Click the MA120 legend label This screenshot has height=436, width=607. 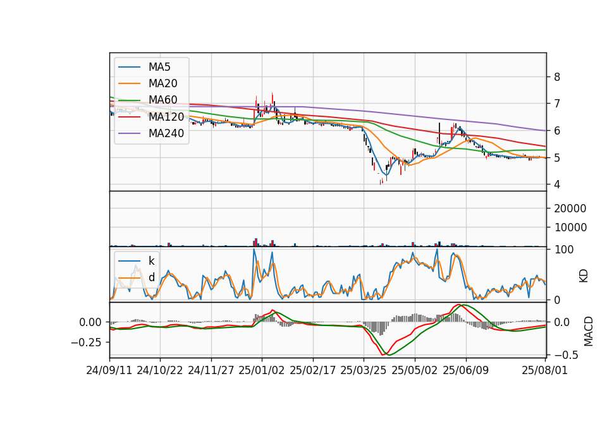(x=166, y=116)
